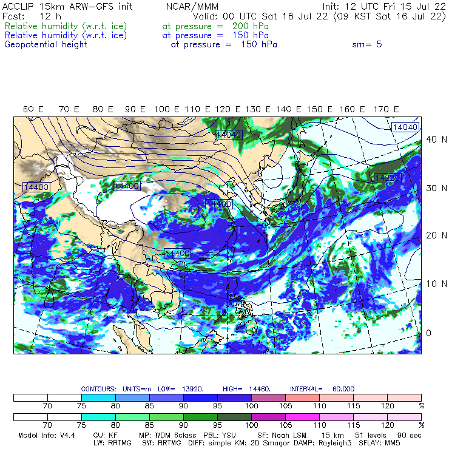Select the light blue 80–85% swatch
This screenshot has height=449, width=449.
pos(133,397)
